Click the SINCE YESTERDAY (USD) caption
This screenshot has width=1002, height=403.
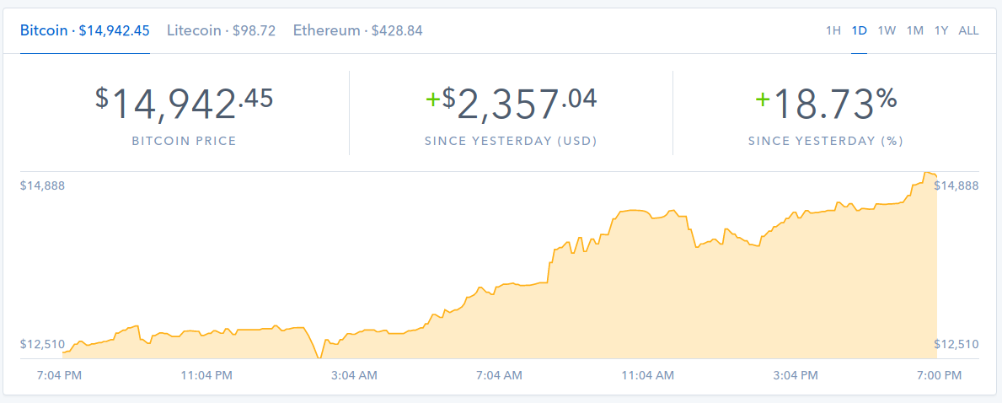pyautogui.click(x=511, y=141)
